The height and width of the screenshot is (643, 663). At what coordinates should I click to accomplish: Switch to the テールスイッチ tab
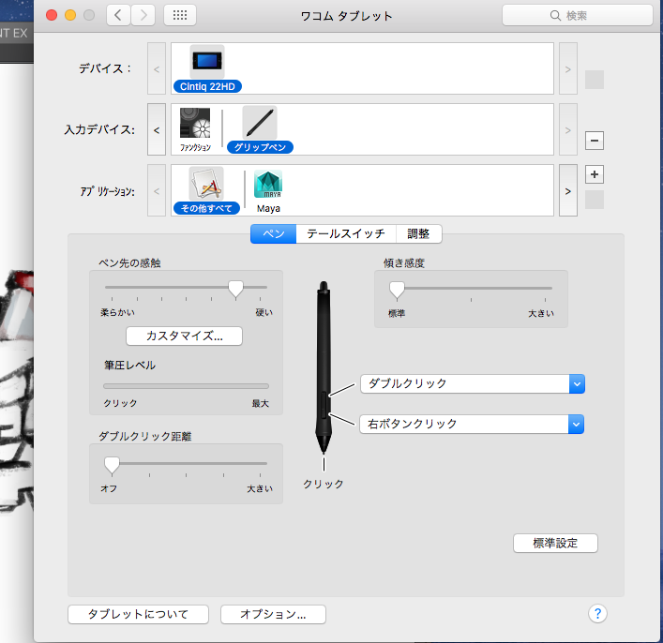(346, 234)
